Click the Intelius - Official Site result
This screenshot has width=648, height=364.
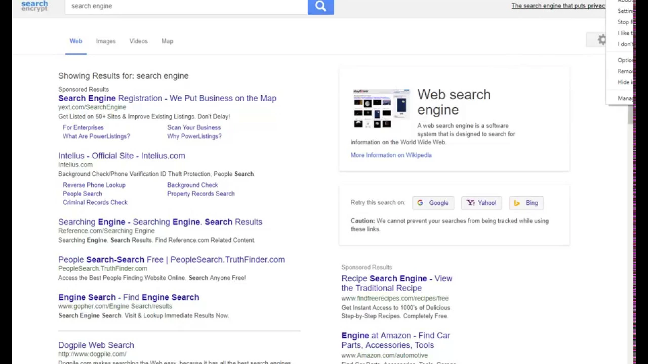(x=121, y=156)
